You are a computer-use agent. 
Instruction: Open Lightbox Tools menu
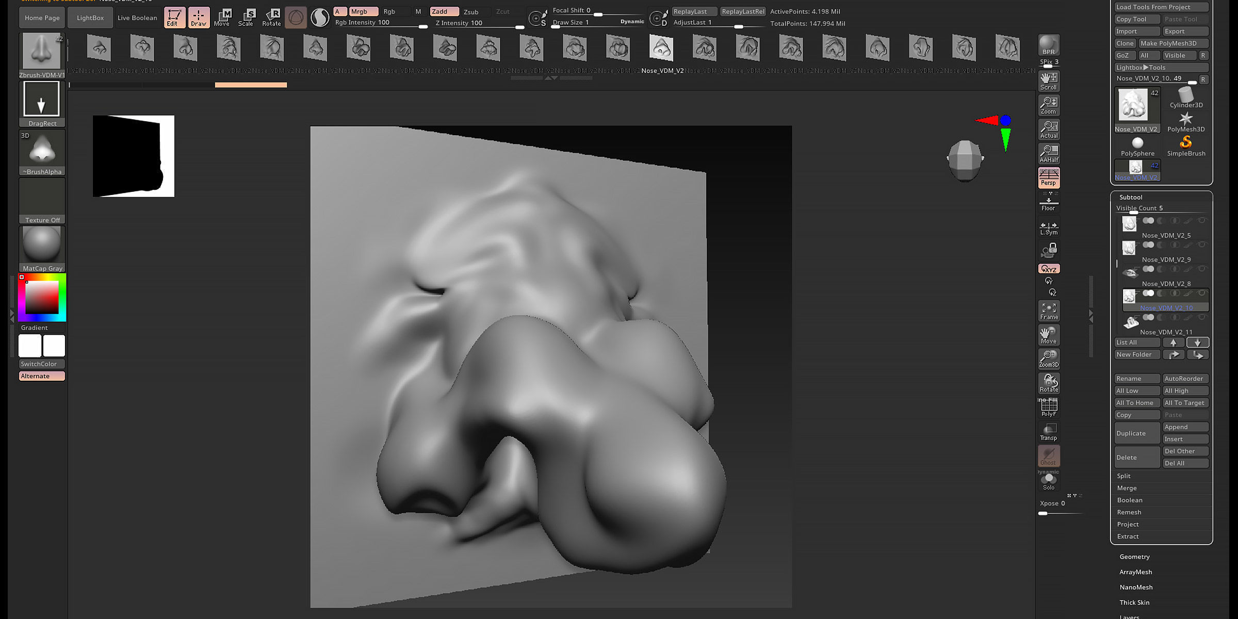(x=1161, y=68)
